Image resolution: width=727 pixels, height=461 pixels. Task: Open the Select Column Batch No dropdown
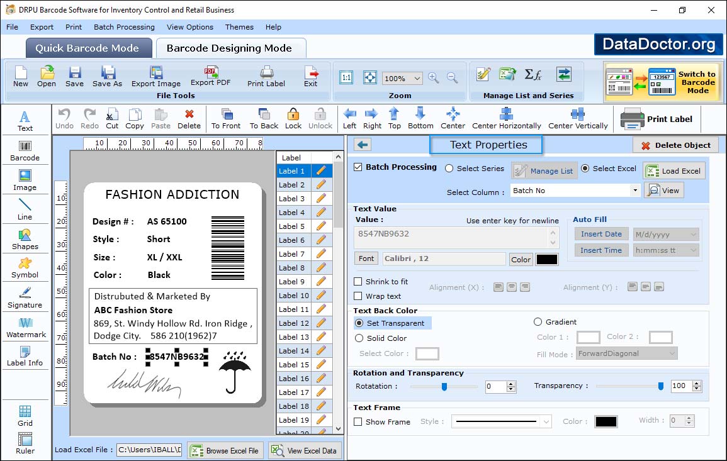point(635,191)
